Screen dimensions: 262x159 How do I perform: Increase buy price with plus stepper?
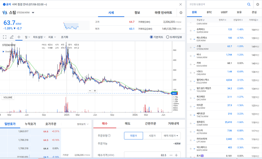pos(176,155)
